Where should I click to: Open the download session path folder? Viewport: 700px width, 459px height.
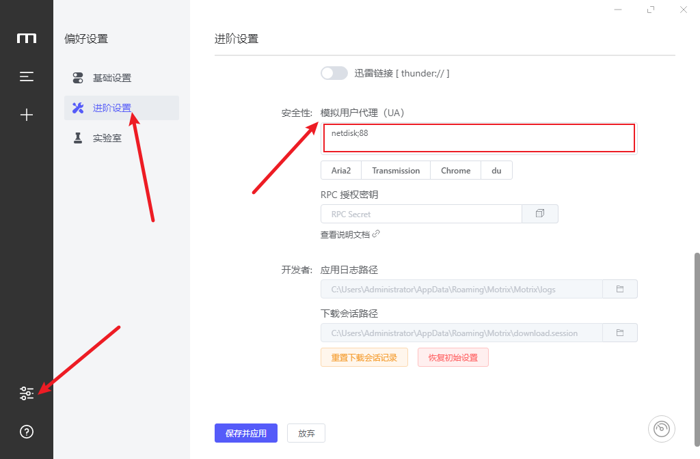coord(620,333)
